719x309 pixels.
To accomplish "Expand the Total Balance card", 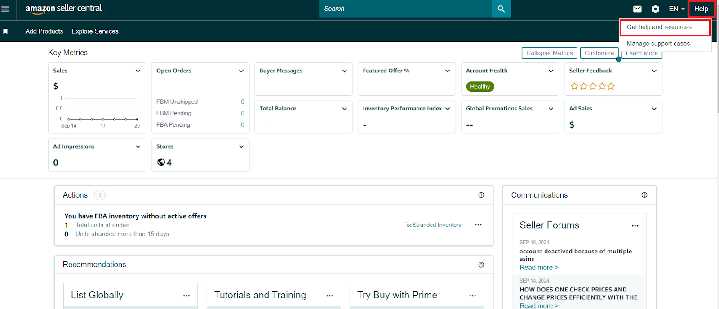I will pyautogui.click(x=345, y=109).
